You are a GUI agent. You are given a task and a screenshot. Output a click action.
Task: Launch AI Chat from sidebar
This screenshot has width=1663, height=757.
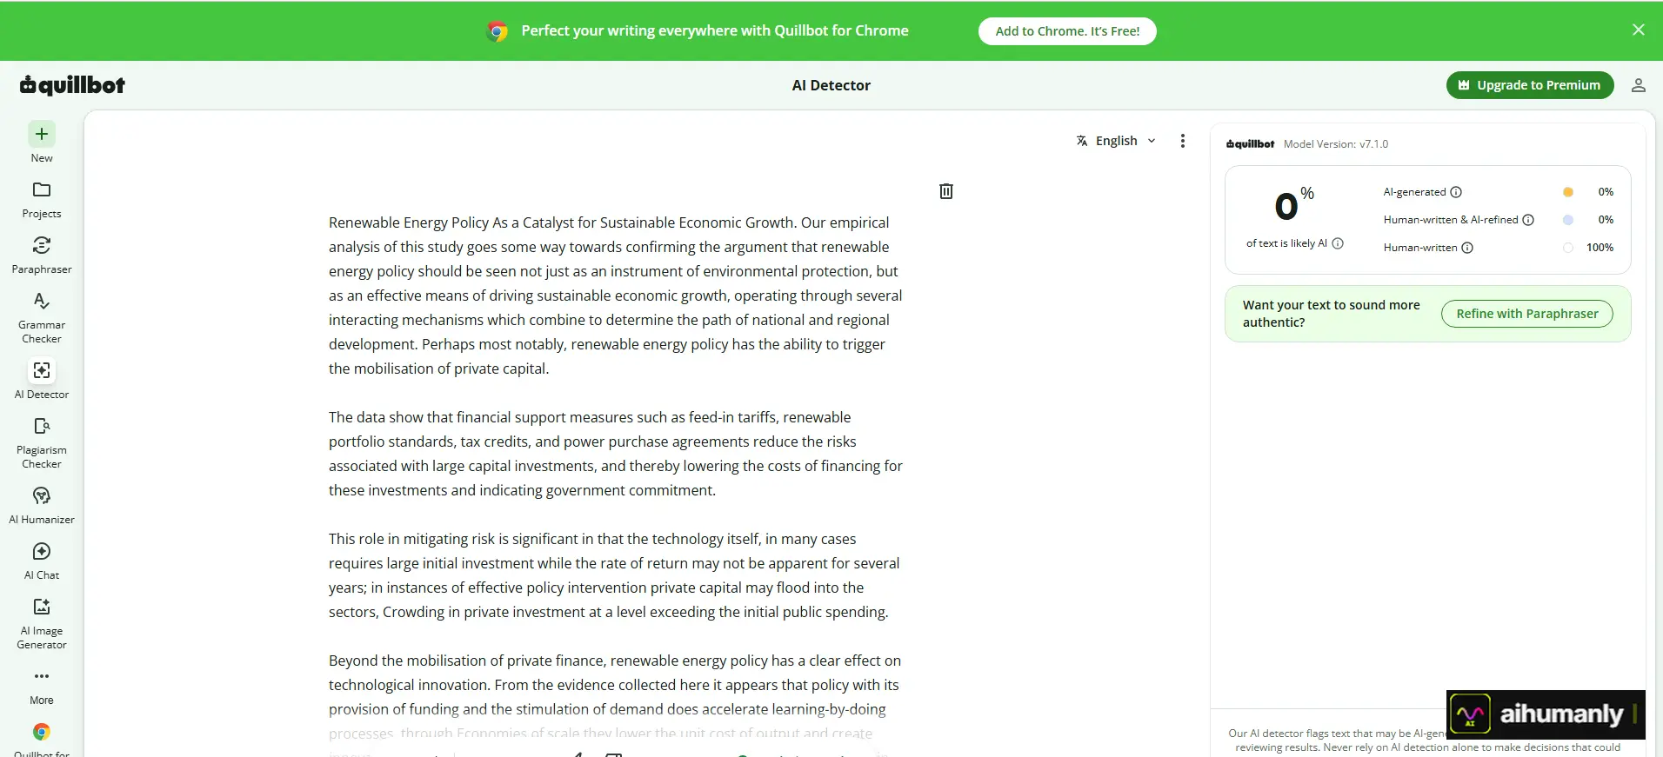[42, 561]
